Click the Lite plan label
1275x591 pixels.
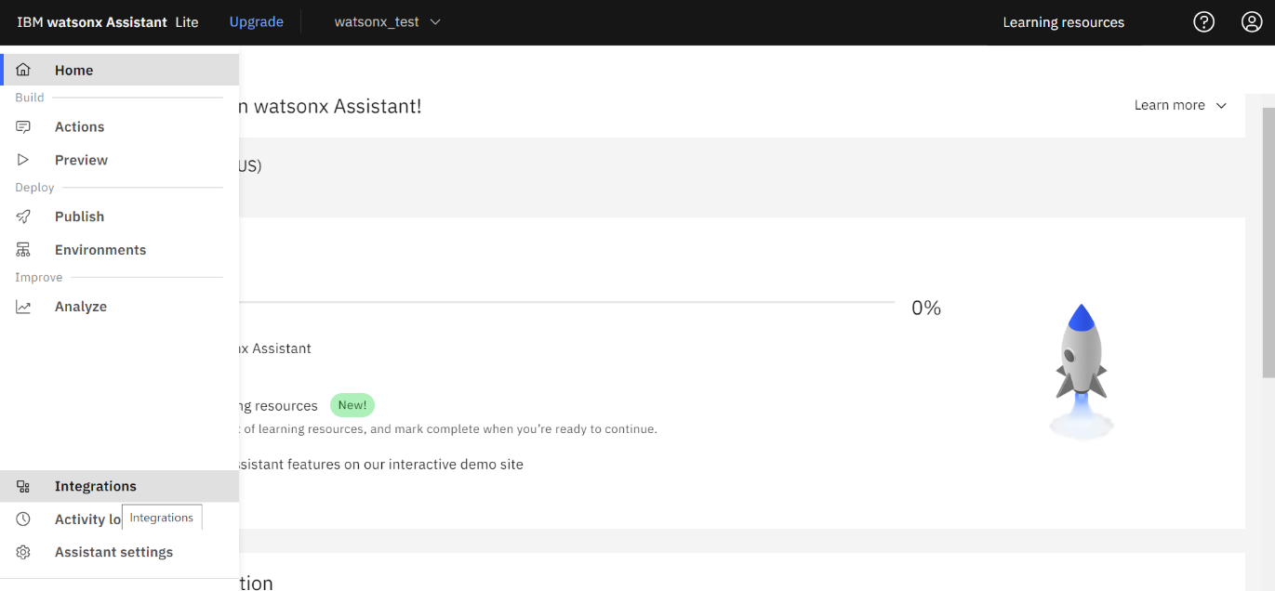[x=187, y=22]
